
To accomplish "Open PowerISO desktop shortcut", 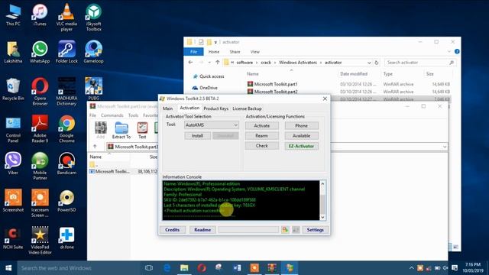I will pyautogui.click(x=66, y=200).
